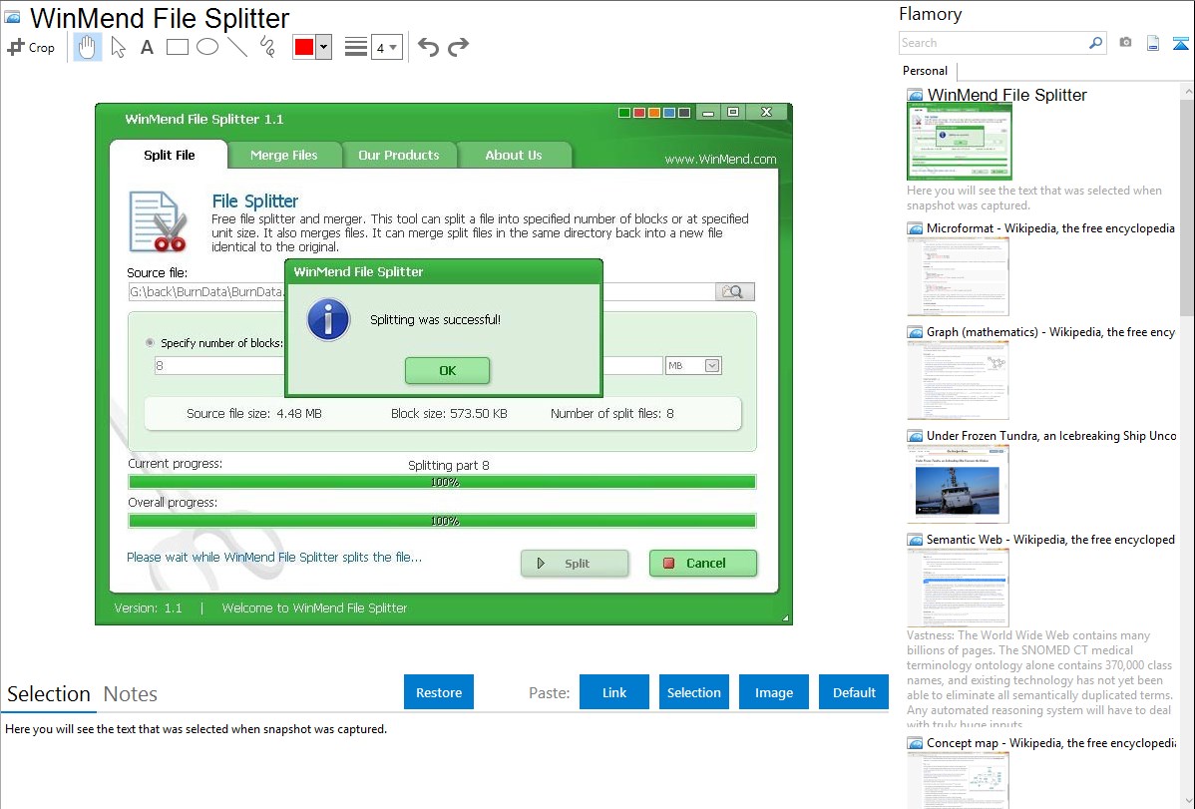The image size is (1195, 809).
Task: Open the WinMend File Splitter snapshot thumbnail
Action: pos(959,142)
